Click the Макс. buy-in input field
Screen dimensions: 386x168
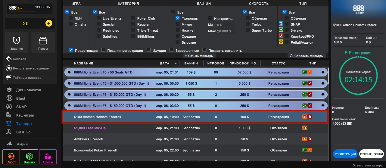tap(226, 31)
